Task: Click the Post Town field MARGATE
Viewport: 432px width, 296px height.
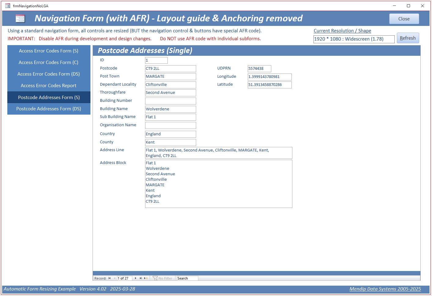Action: [x=170, y=77]
